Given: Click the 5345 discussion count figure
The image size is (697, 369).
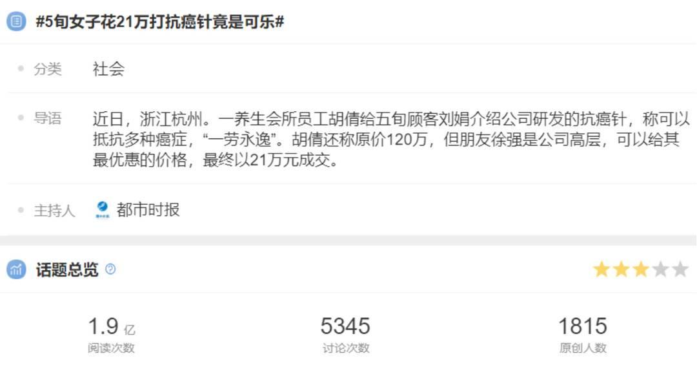Looking at the screenshot, I should point(345,326).
